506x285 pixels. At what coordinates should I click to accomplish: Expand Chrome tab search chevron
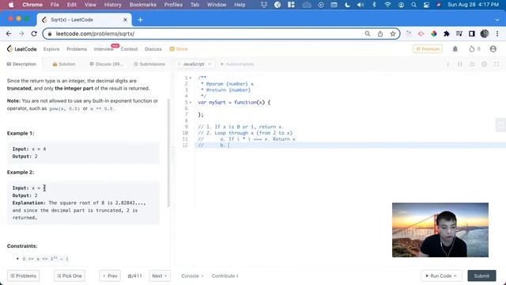497,20
